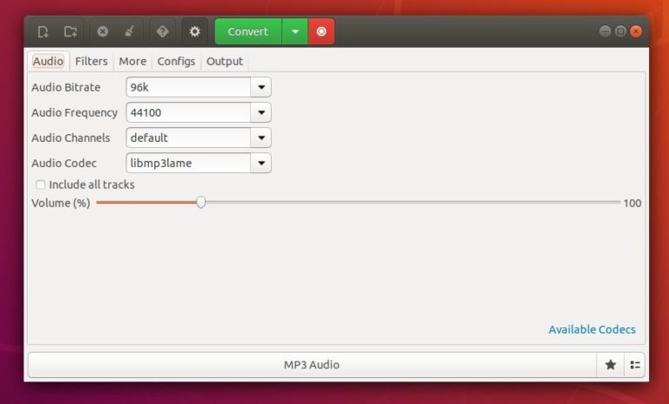Open the file info question icon

(x=163, y=31)
